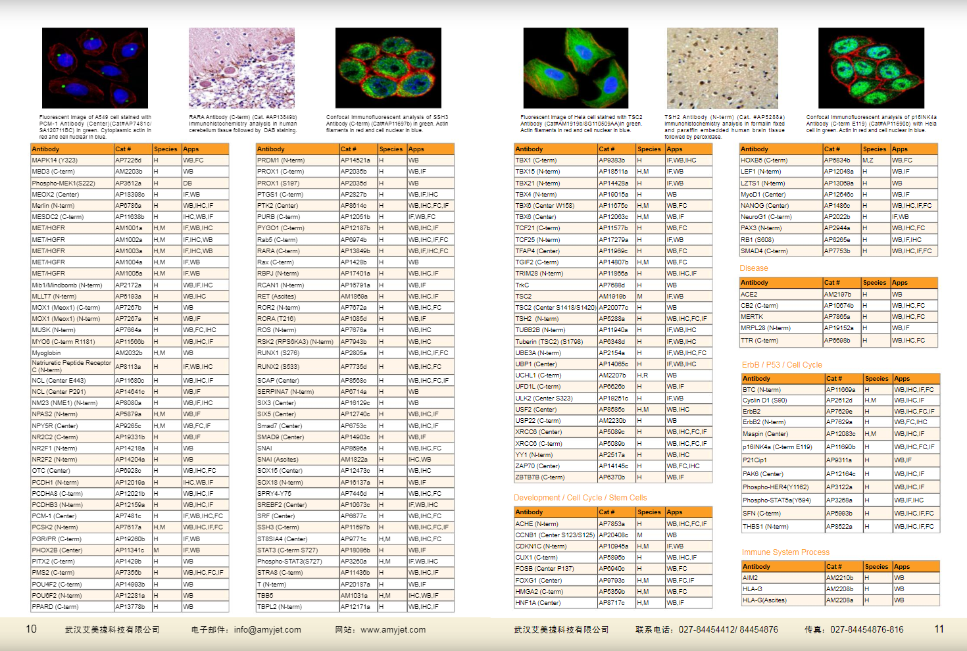The height and width of the screenshot is (651, 967).
Task: Open the www.amyjet.com website link
Action: [393, 630]
